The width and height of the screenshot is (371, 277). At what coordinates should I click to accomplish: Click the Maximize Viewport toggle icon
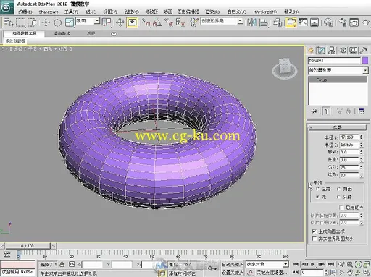click(x=367, y=273)
